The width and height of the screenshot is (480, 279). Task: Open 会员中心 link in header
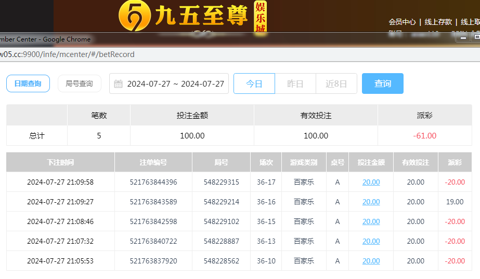click(x=402, y=22)
